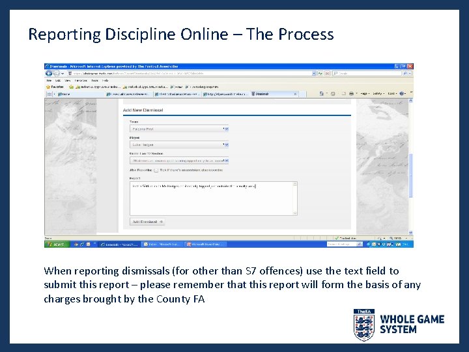Click the red Stop loading icon

(327, 73)
